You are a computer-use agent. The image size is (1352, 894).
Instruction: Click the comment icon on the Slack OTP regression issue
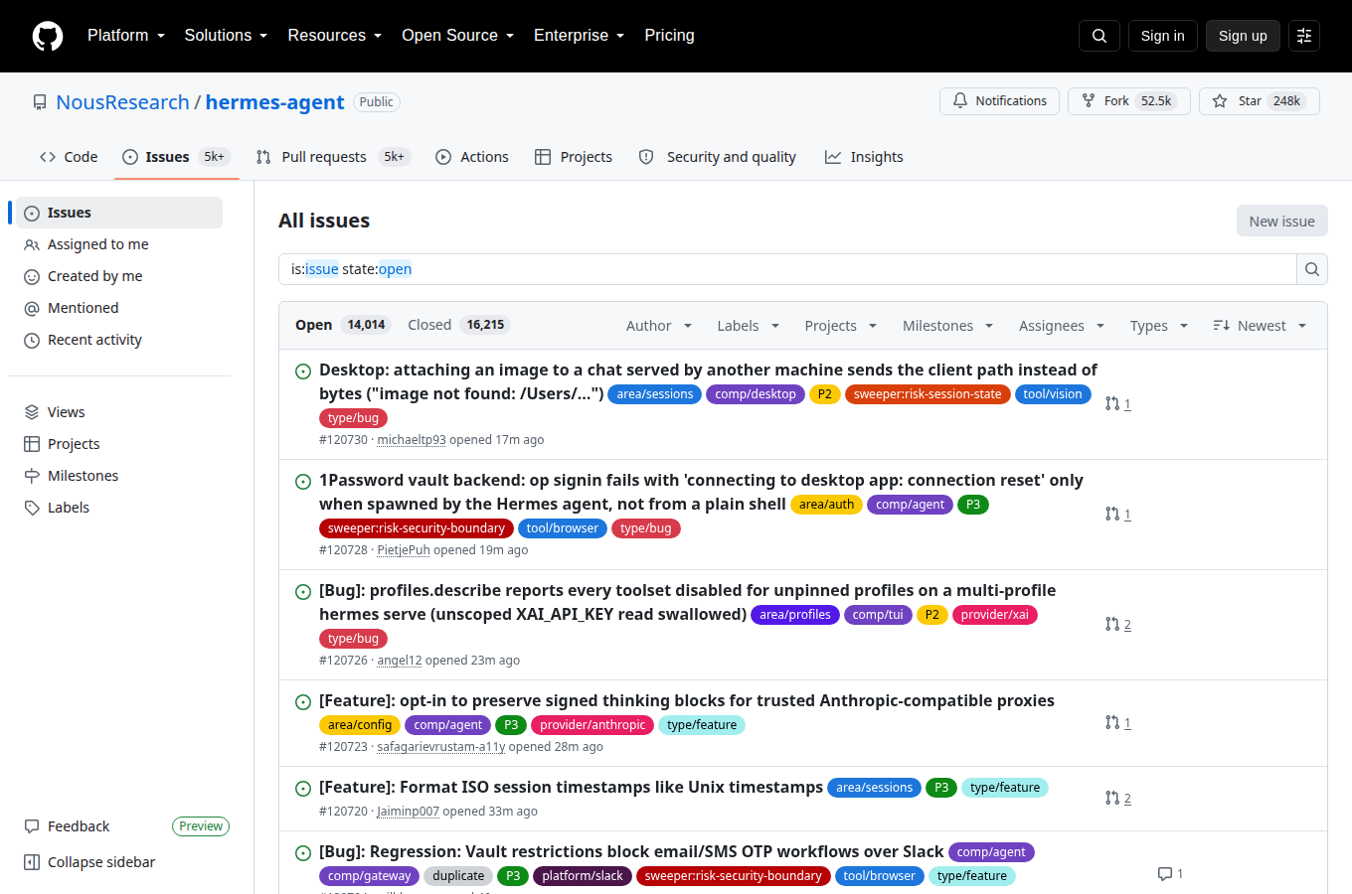pos(1165,874)
